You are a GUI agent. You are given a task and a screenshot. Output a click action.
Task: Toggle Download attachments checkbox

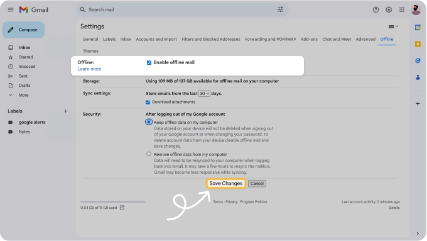coord(148,103)
